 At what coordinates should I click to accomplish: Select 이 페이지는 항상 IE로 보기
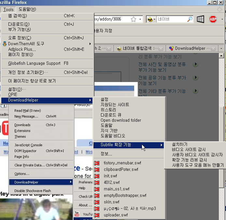[48, 81]
